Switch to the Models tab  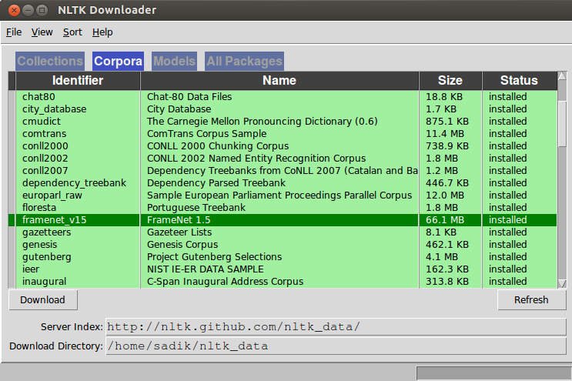tap(175, 61)
